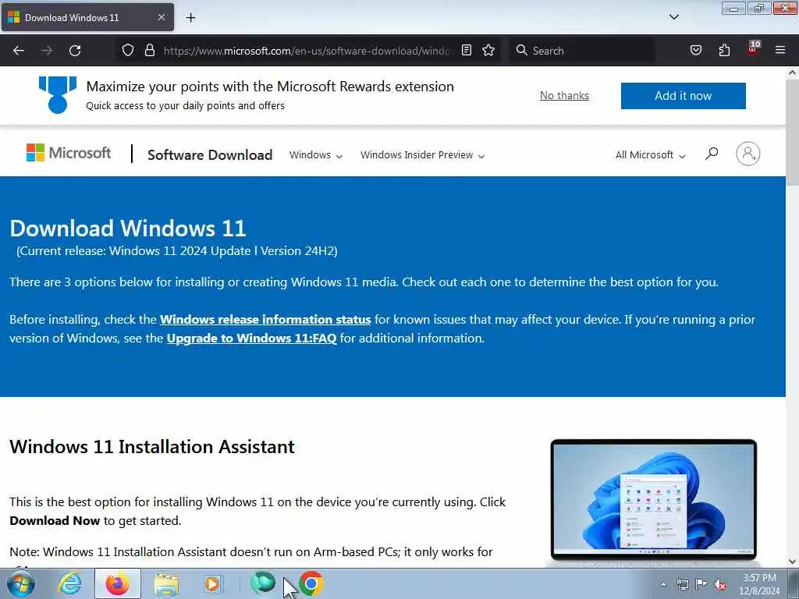Click the scrollbar up arrow
The width and height of the screenshot is (799, 599).
(x=792, y=73)
